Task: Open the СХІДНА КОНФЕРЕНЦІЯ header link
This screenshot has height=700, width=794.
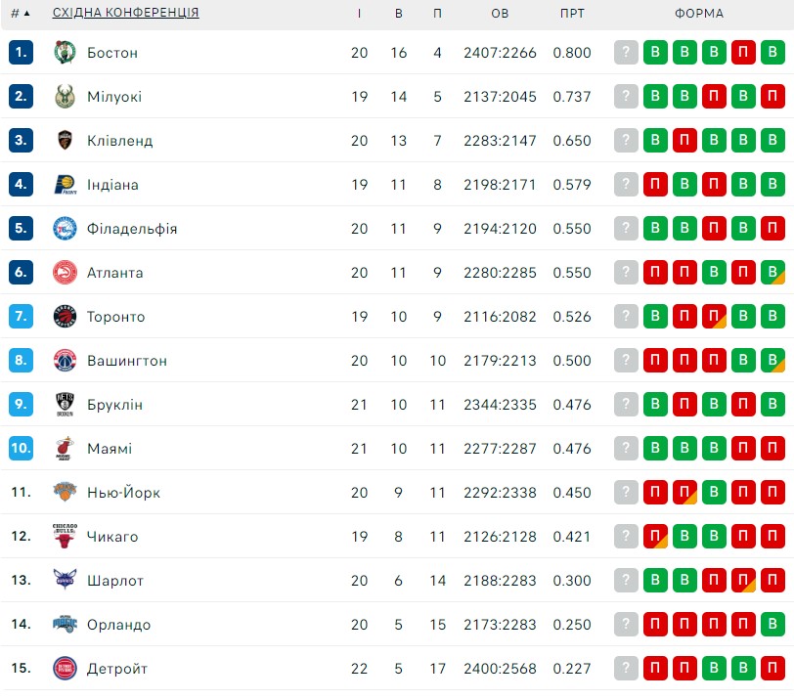Action: (x=125, y=13)
